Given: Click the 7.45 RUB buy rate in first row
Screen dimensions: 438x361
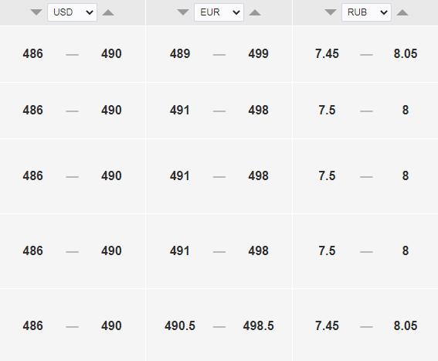Looking at the screenshot, I should (x=327, y=53).
